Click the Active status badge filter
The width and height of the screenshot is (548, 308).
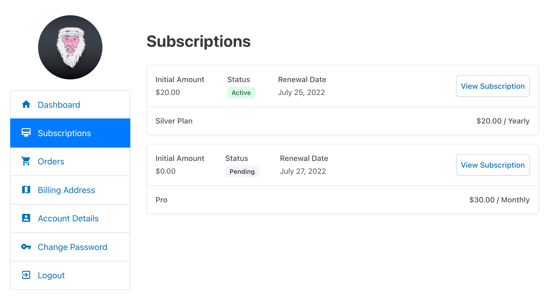coord(240,92)
